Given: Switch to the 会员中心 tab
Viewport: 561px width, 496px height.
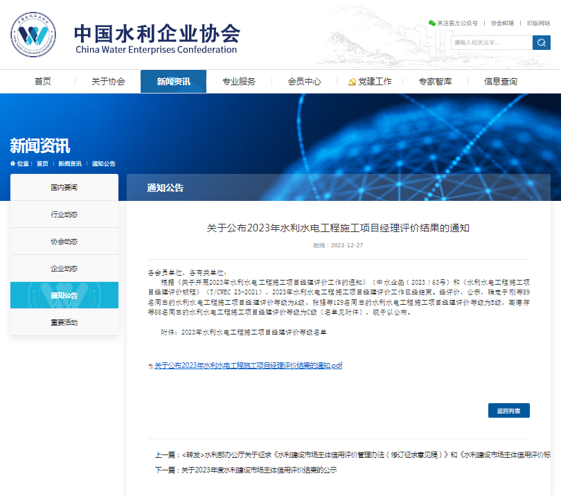Looking at the screenshot, I should (x=304, y=81).
